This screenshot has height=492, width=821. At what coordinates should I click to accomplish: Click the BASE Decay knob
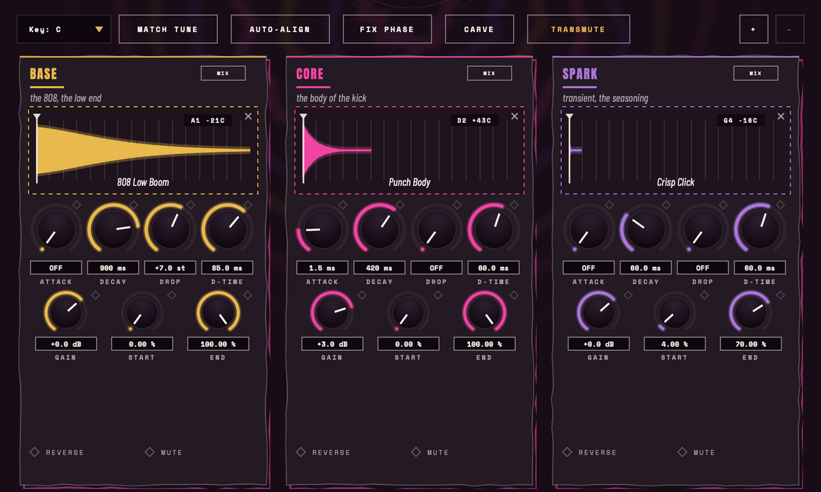click(x=114, y=229)
